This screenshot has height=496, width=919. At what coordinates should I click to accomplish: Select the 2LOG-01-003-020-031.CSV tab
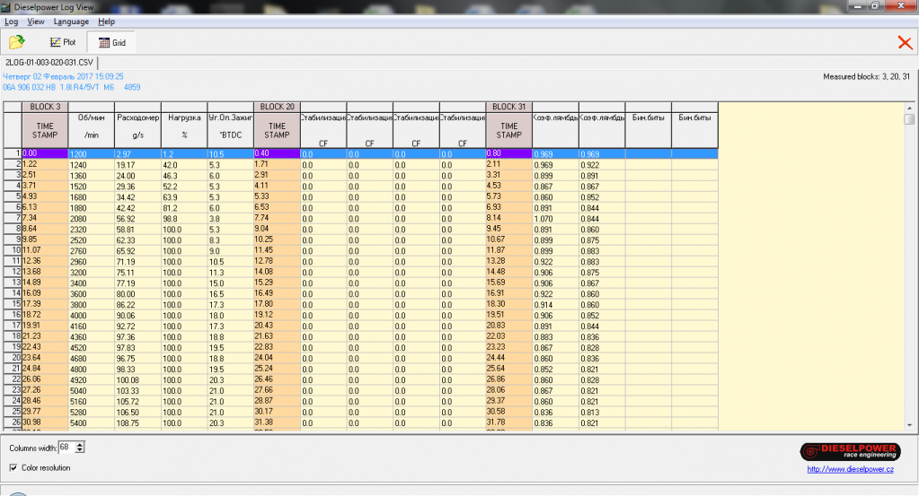click(x=49, y=63)
